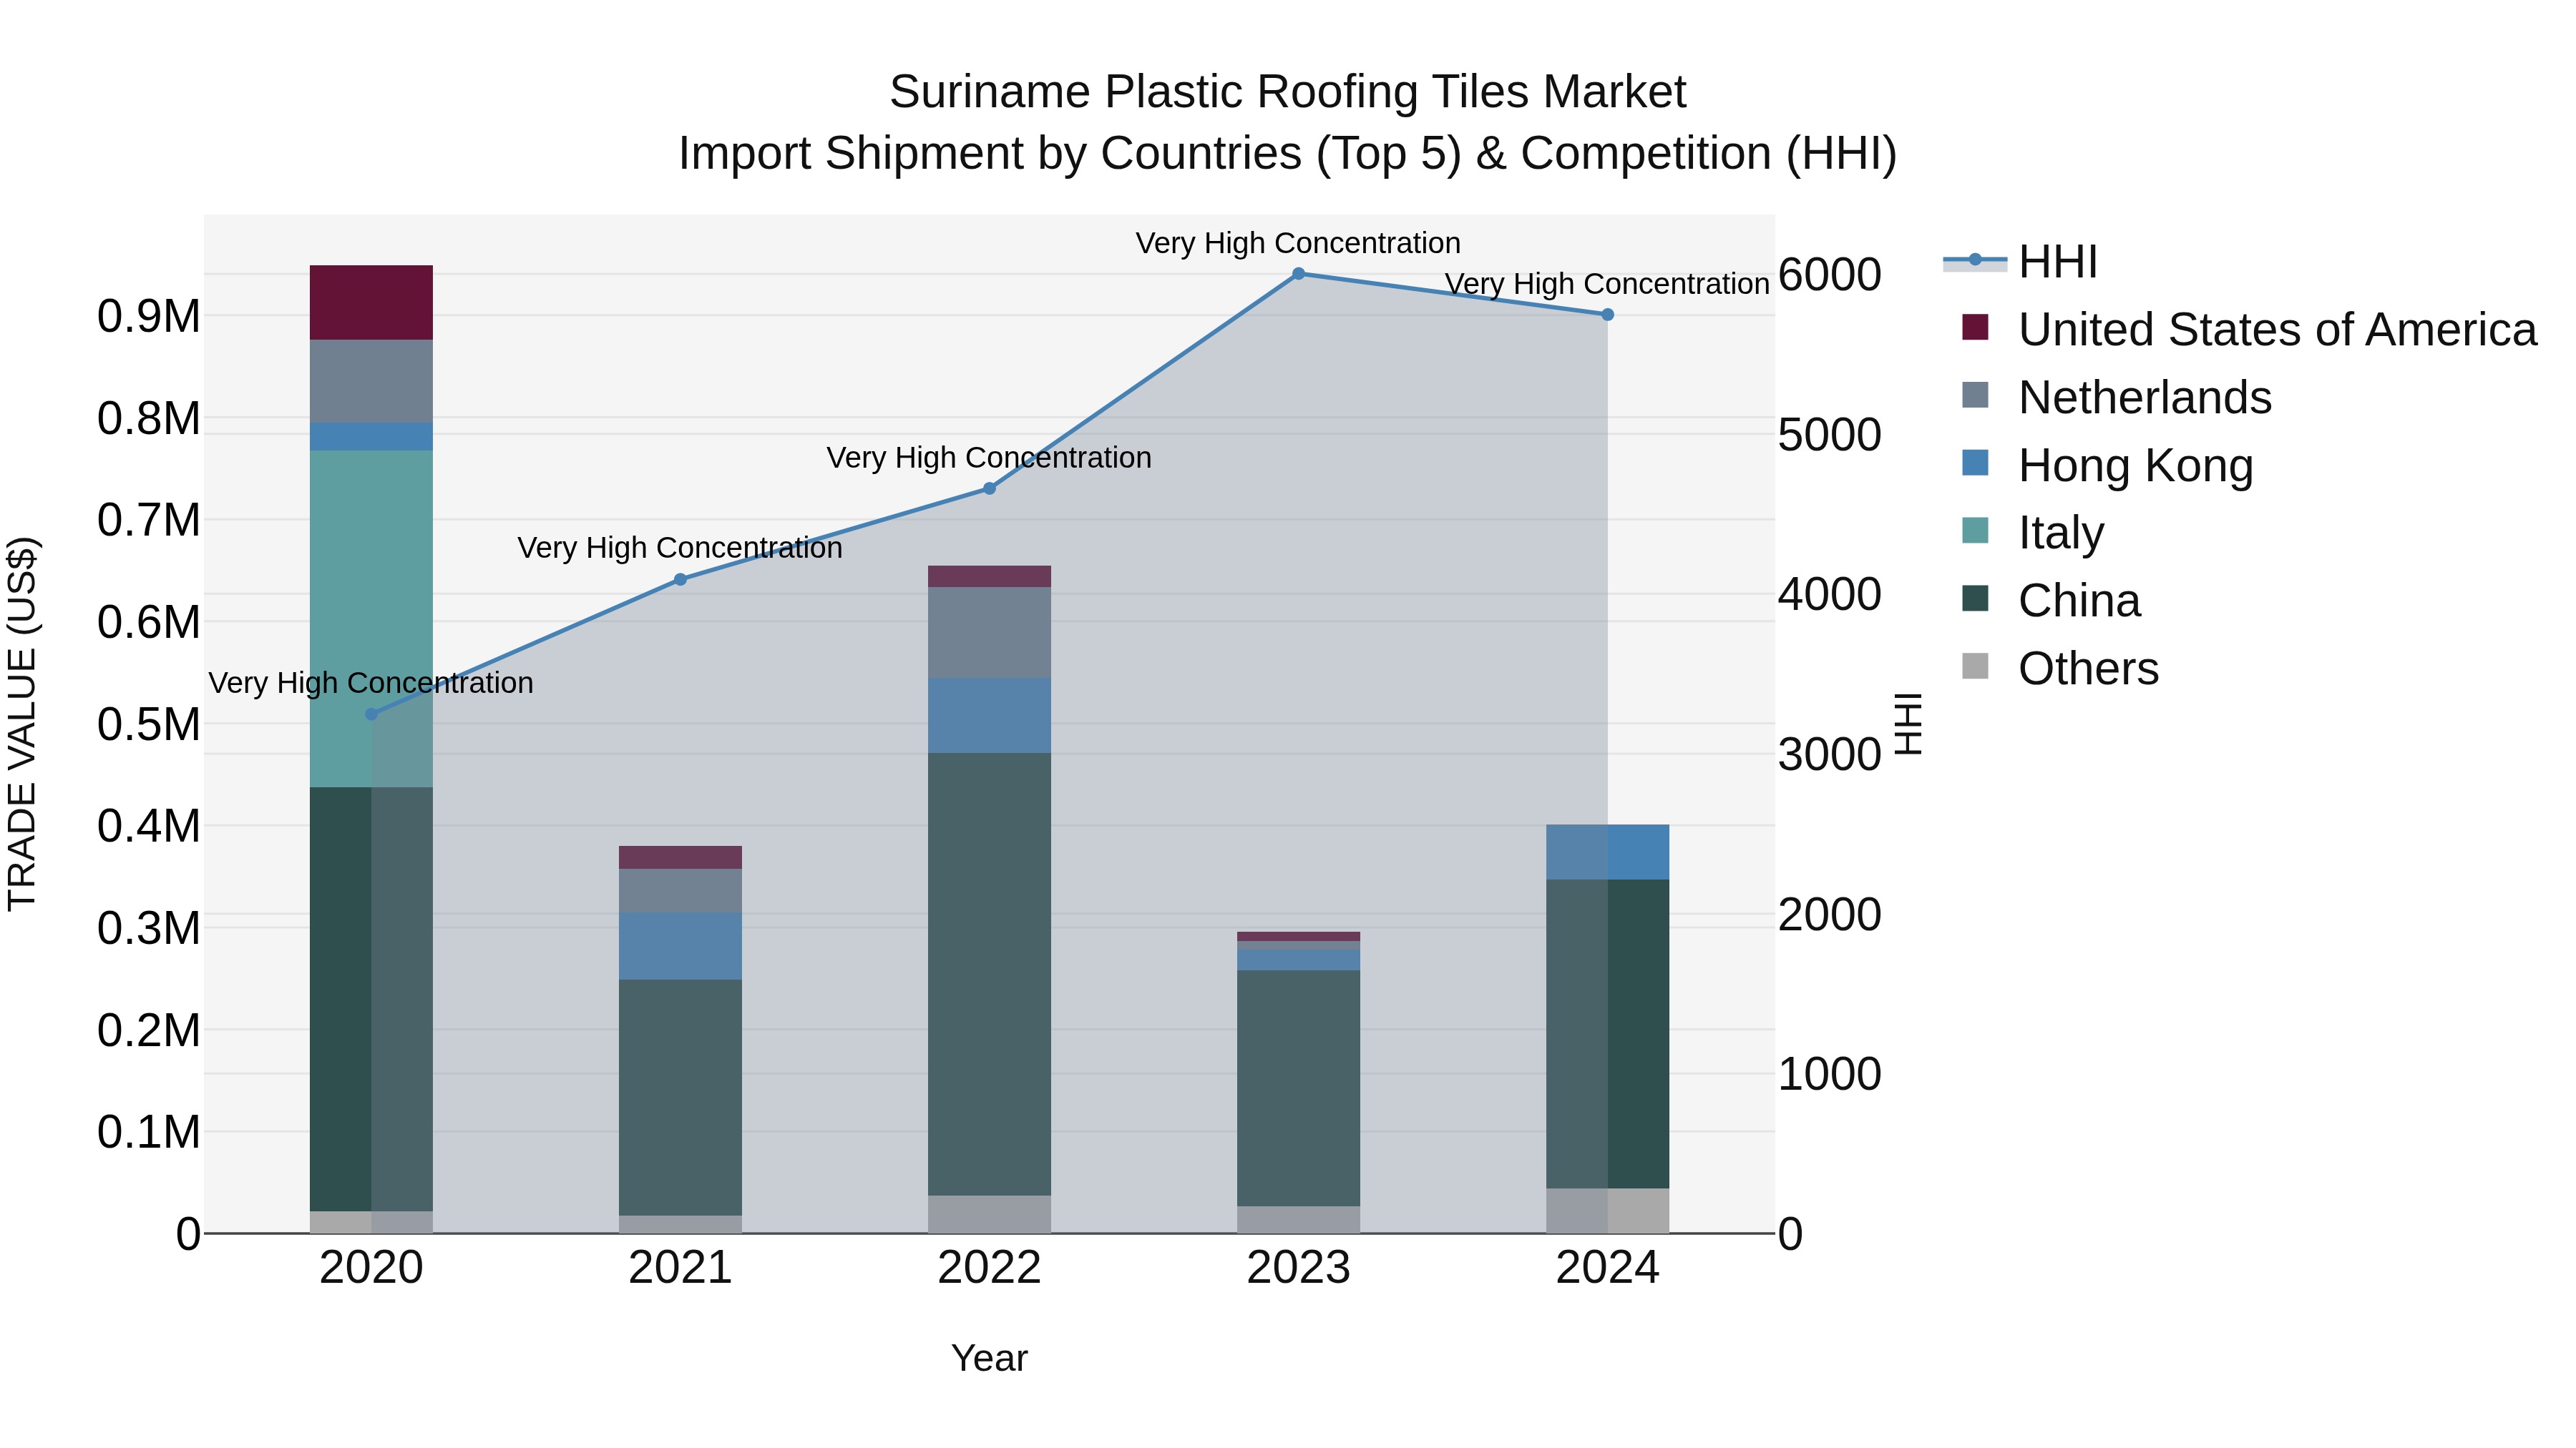Click the TRADE VALUE (US$) axis title
2576x1448 pixels.
coord(22,724)
